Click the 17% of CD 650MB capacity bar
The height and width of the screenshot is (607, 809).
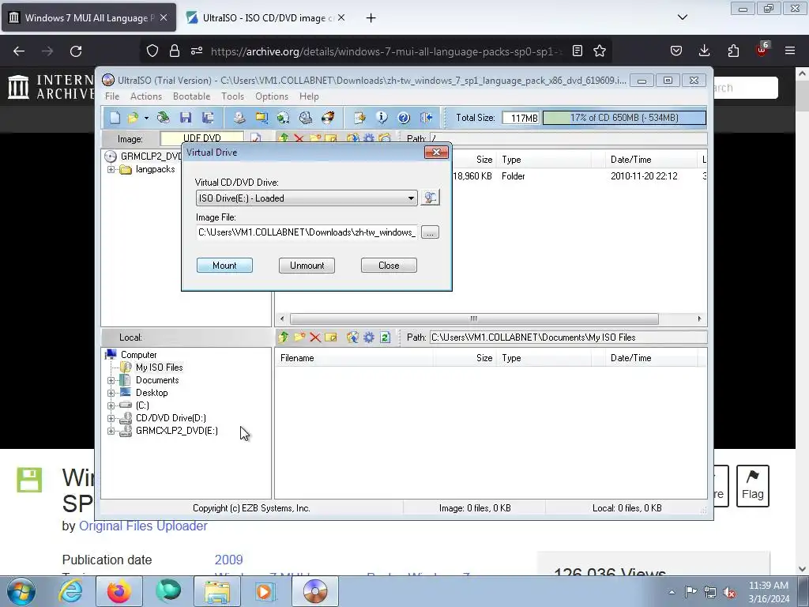click(x=624, y=118)
